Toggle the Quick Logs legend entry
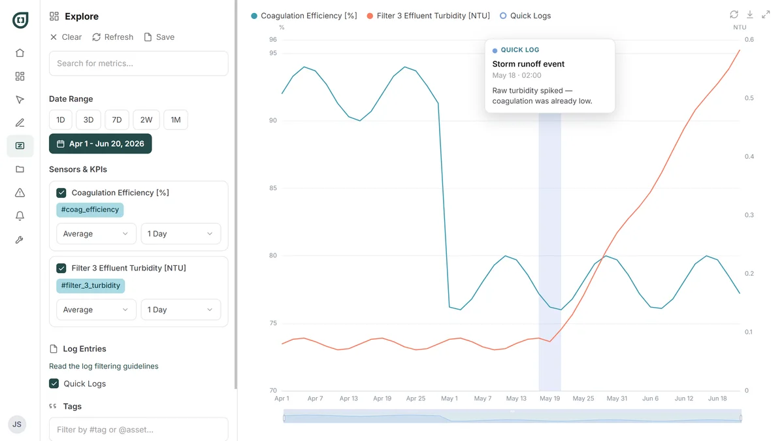 tap(525, 16)
